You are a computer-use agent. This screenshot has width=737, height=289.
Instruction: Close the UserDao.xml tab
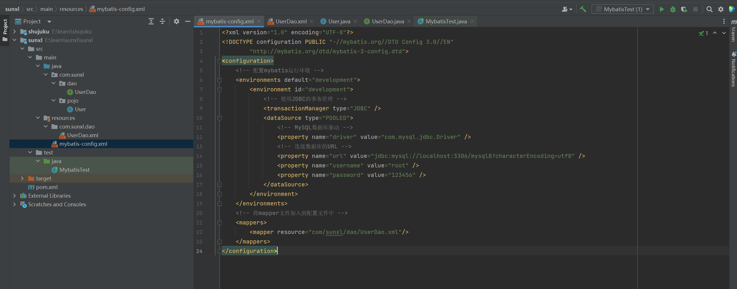point(312,21)
